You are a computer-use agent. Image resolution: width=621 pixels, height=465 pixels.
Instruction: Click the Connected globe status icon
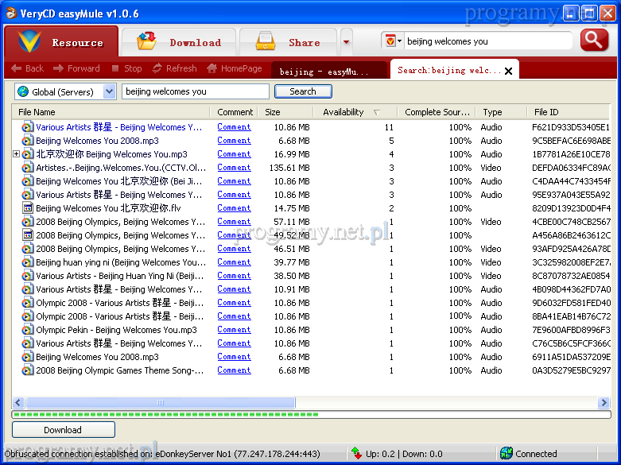pos(506,454)
